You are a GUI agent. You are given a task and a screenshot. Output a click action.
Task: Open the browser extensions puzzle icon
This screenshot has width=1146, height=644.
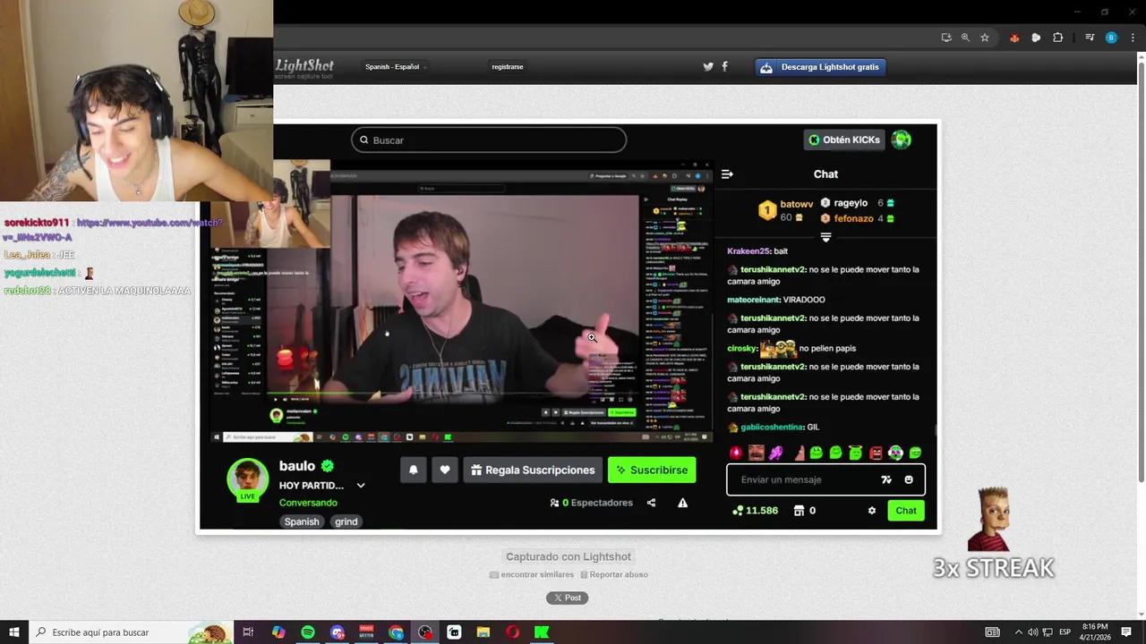(1057, 38)
